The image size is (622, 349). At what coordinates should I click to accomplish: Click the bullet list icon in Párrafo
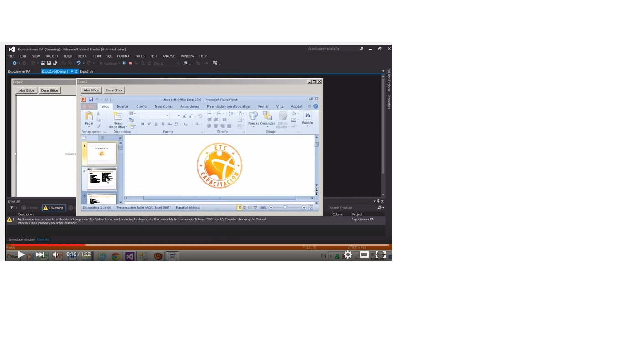point(210,114)
